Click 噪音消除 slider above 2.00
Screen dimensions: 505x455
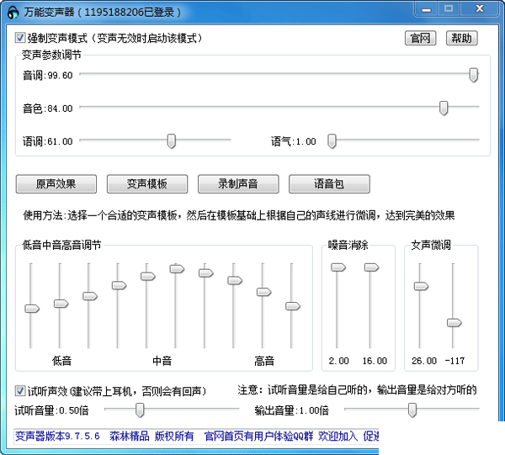click(x=338, y=267)
